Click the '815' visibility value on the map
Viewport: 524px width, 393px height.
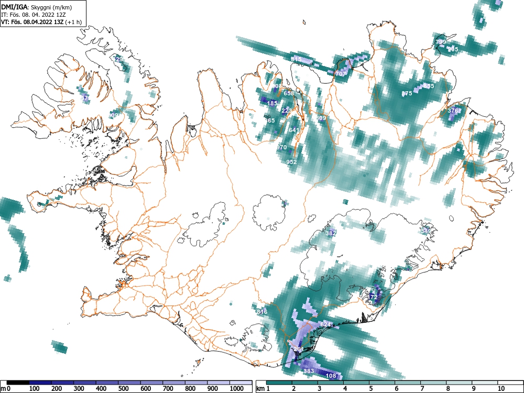tap(296, 59)
